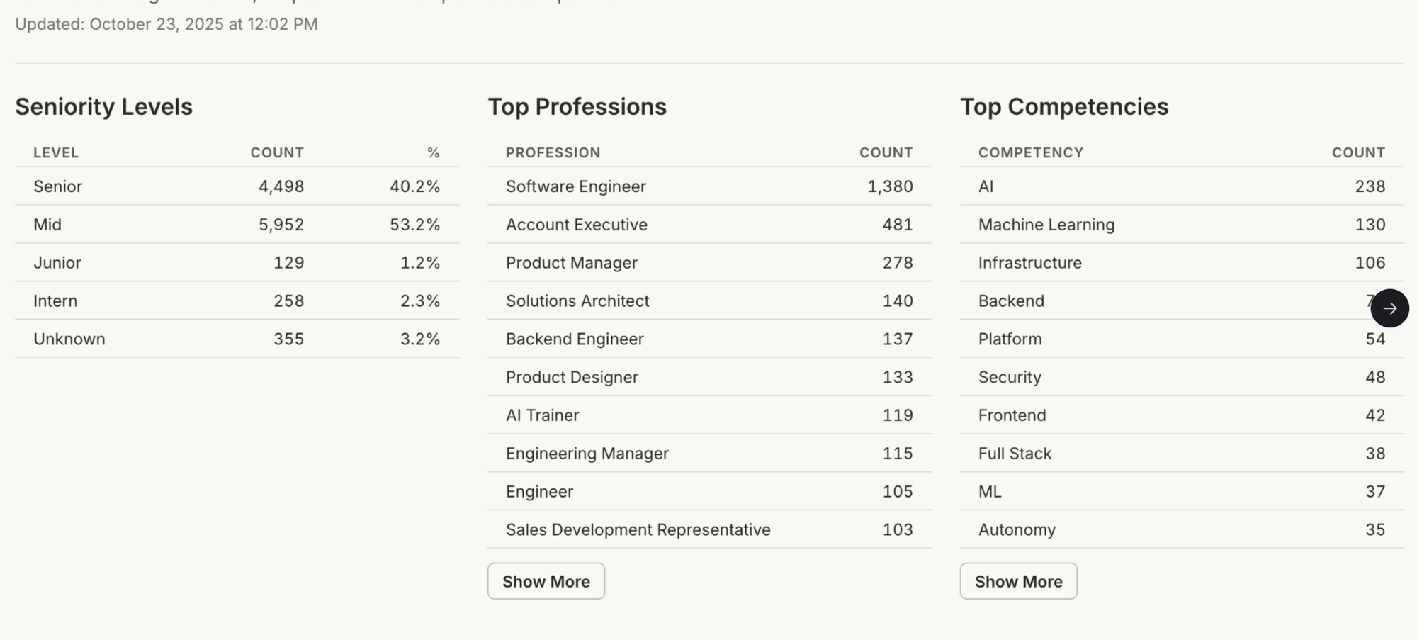Image resolution: width=1417 pixels, height=640 pixels.
Task: Click the Intern level row
Action: point(237,301)
